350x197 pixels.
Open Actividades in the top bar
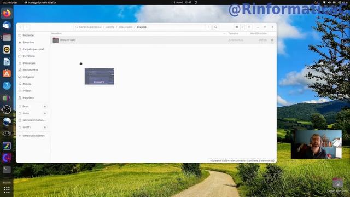click(x=10, y=2)
